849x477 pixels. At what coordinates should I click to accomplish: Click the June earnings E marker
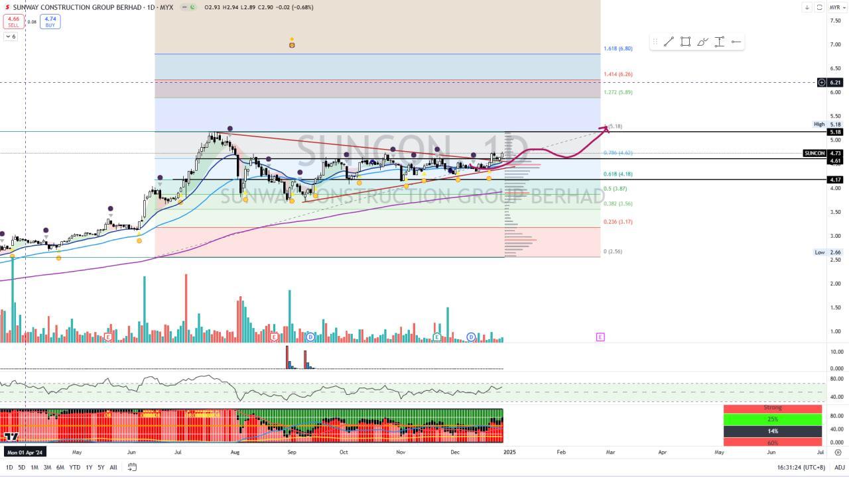107,337
